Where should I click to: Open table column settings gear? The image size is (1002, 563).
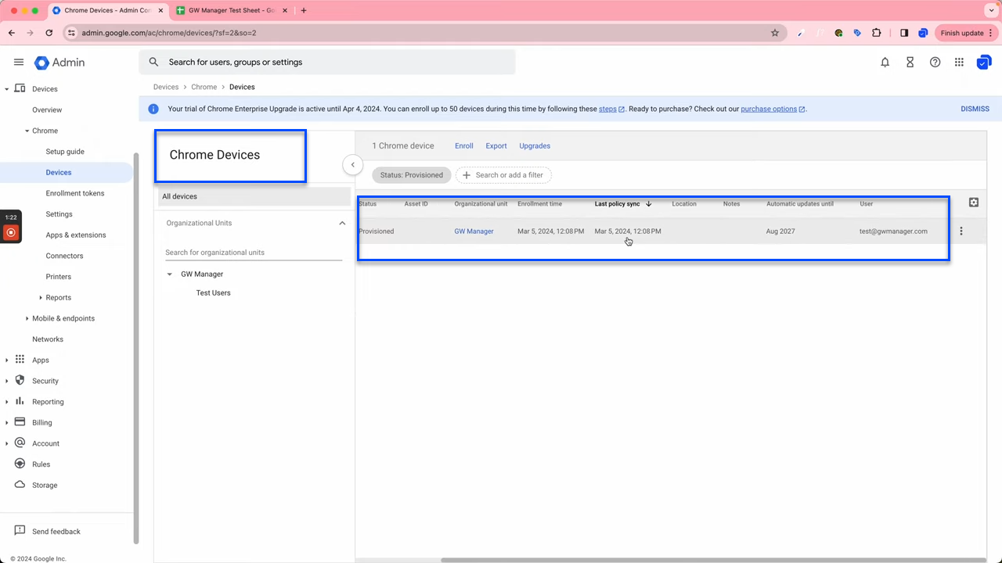pos(974,203)
